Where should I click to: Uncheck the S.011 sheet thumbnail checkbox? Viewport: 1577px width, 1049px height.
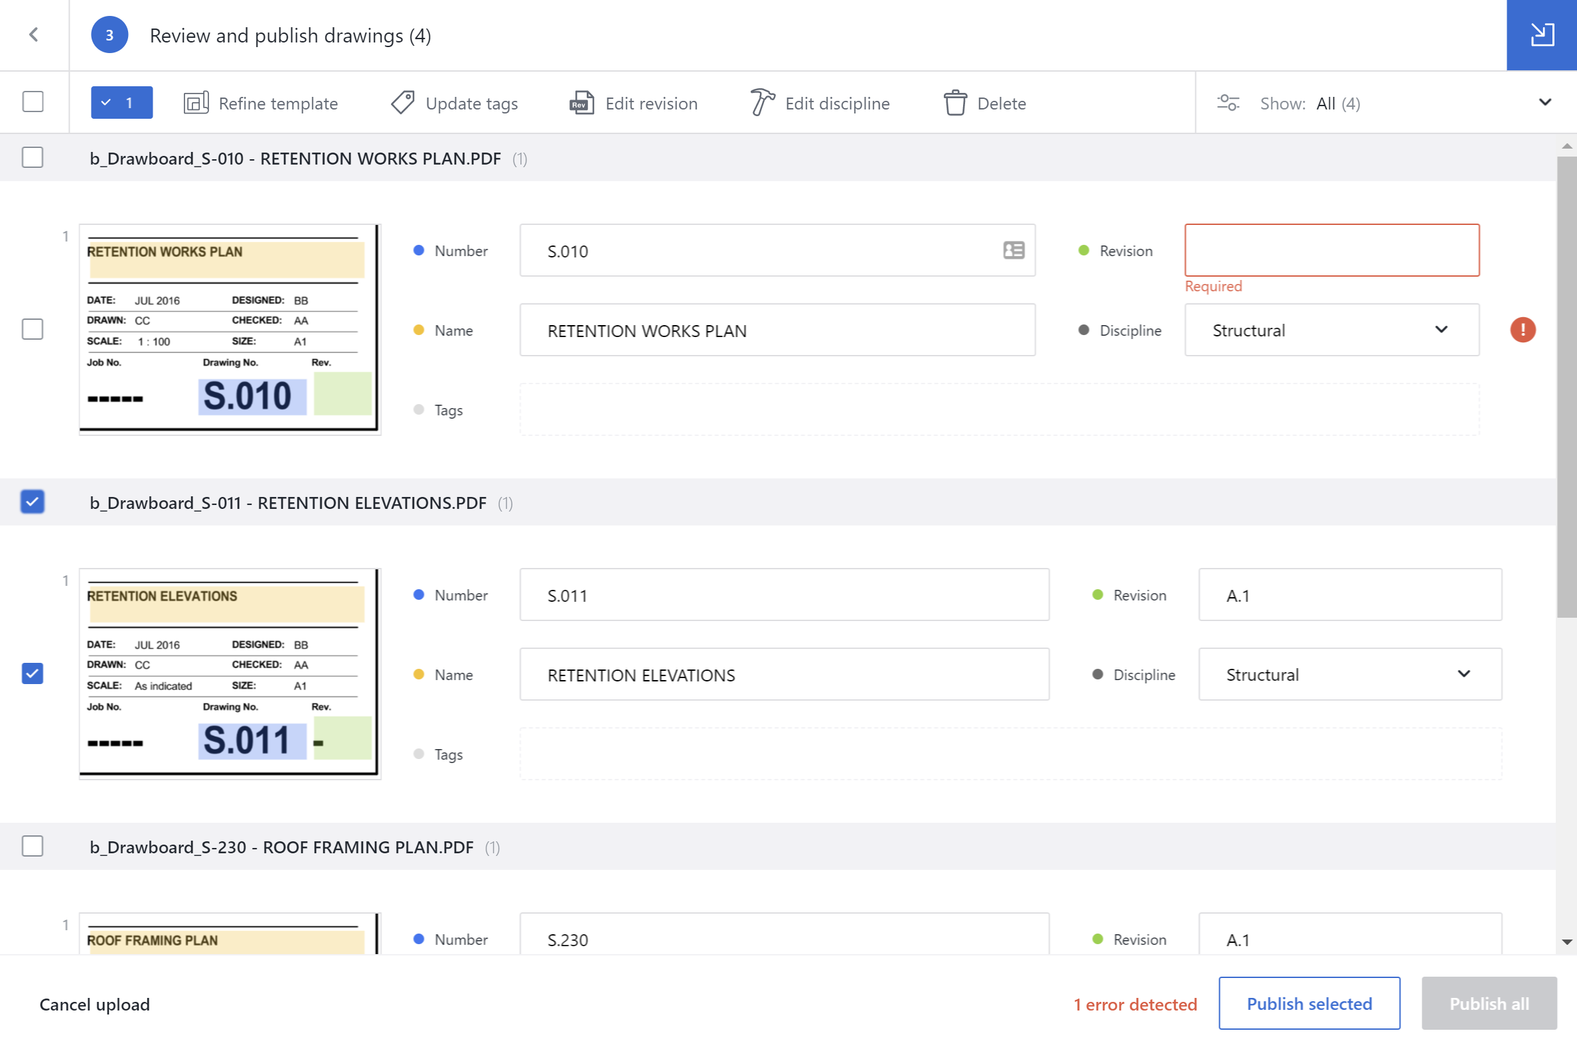click(x=33, y=673)
